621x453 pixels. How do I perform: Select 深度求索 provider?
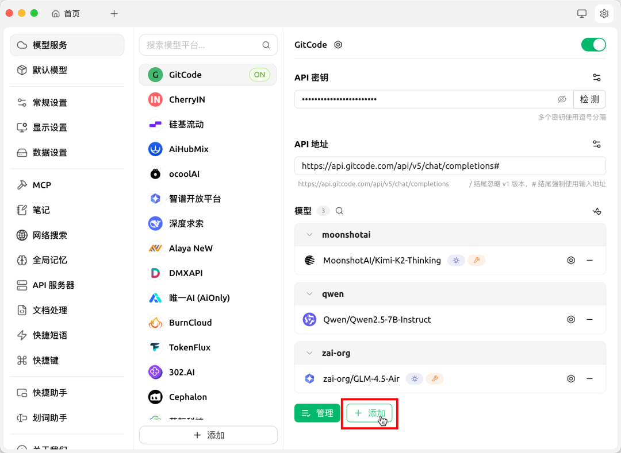click(208, 224)
